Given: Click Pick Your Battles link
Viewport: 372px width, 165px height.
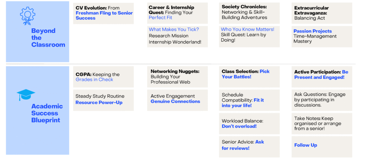Looking at the screenshot, I should tap(246, 74).
